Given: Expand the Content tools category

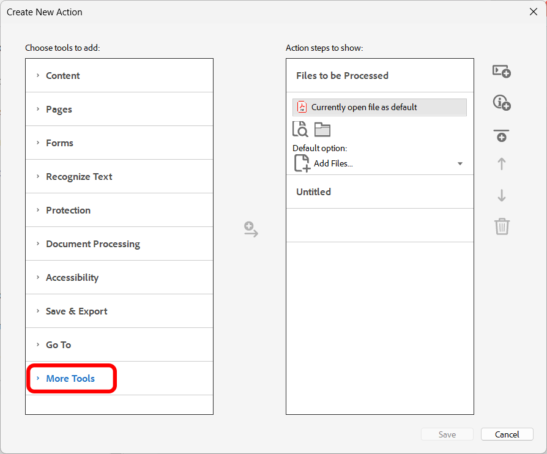Looking at the screenshot, I should [x=62, y=76].
